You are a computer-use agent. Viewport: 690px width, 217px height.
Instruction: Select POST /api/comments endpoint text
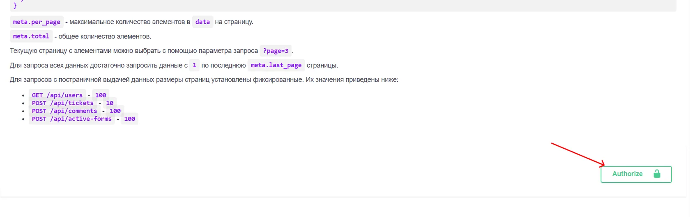pos(64,111)
